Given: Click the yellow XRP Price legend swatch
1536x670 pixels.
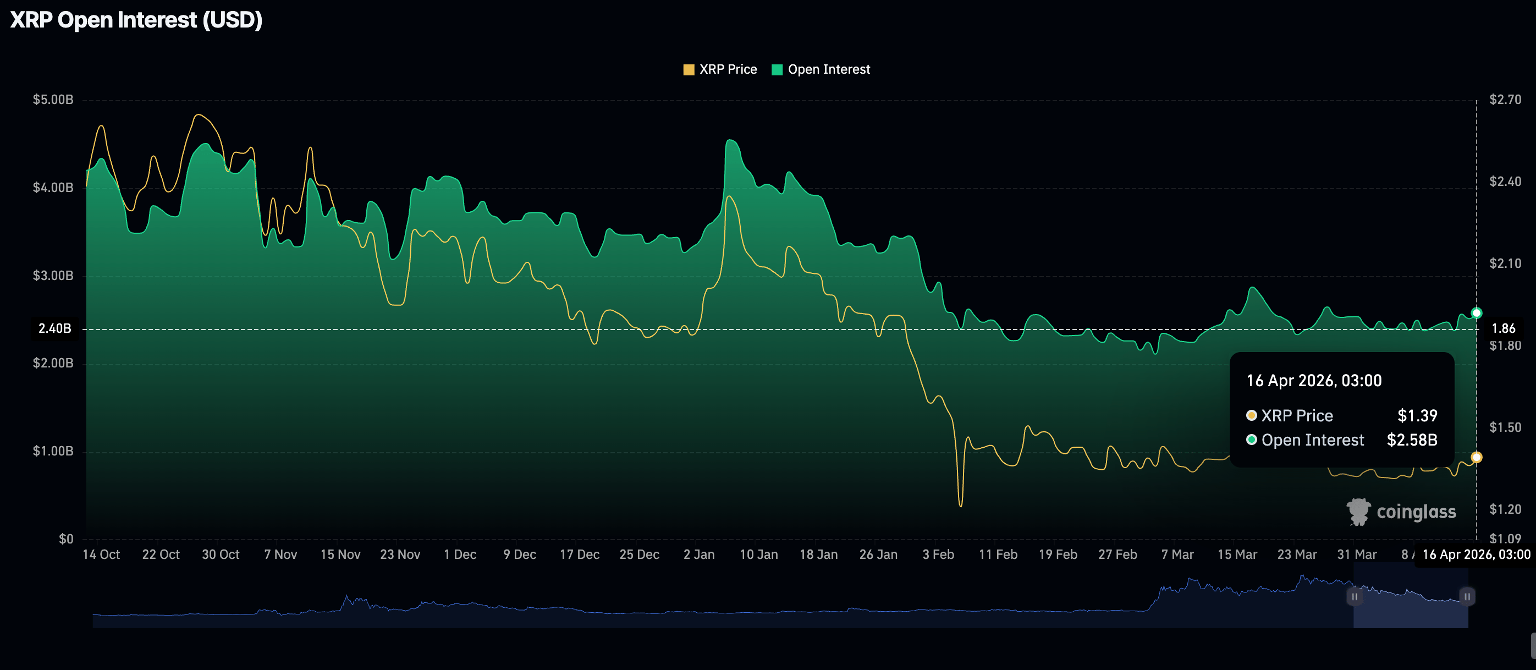Looking at the screenshot, I should click(x=689, y=70).
